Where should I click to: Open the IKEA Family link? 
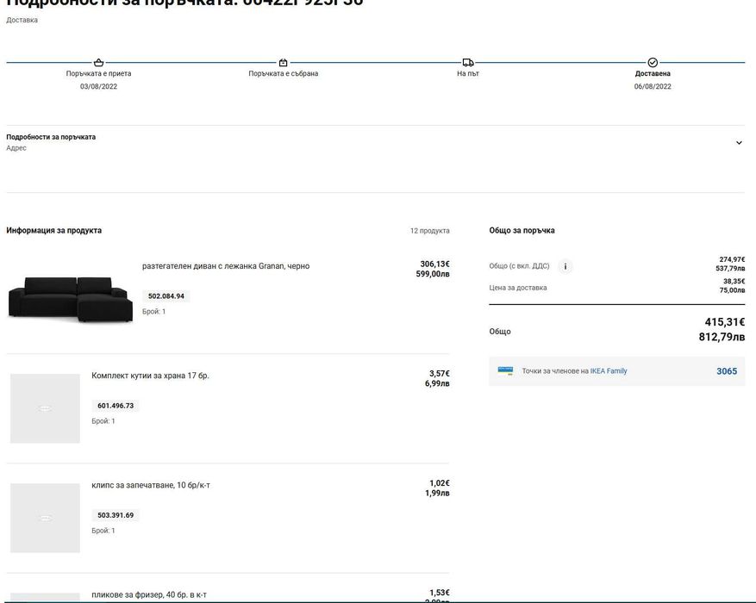click(x=609, y=371)
